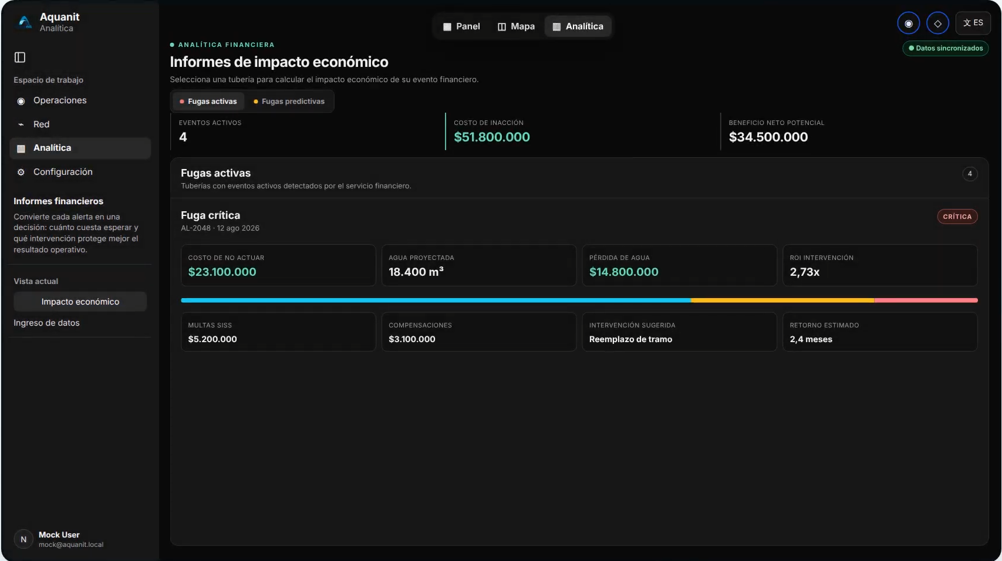Click the $14.800.000 pérdida de agua value
This screenshot has height=561, width=1002.
[x=623, y=272]
